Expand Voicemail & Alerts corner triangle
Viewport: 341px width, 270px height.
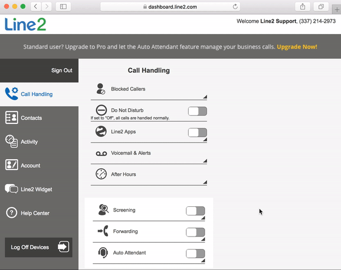[205, 161]
